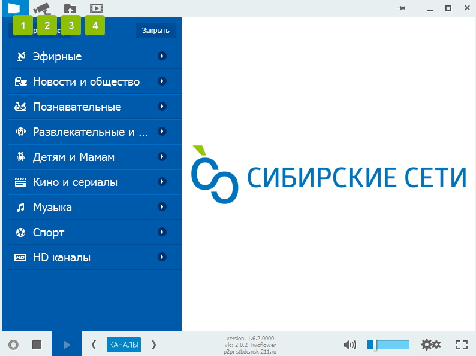The image size is (476, 356).
Task: Go to the next channel arrow
Action: pyautogui.click(x=153, y=345)
